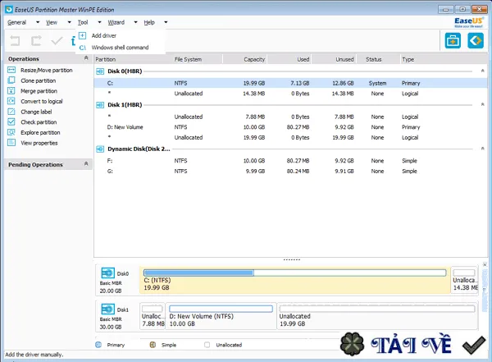The height and width of the screenshot is (362, 492).
Task: Open the Wizard menu
Action: click(116, 22)
